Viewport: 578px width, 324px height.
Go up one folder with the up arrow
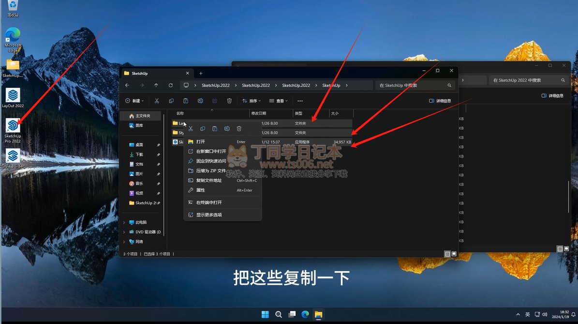click(156, 85)
